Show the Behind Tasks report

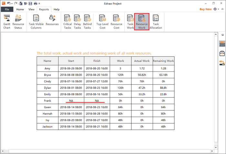coord(87,22)
